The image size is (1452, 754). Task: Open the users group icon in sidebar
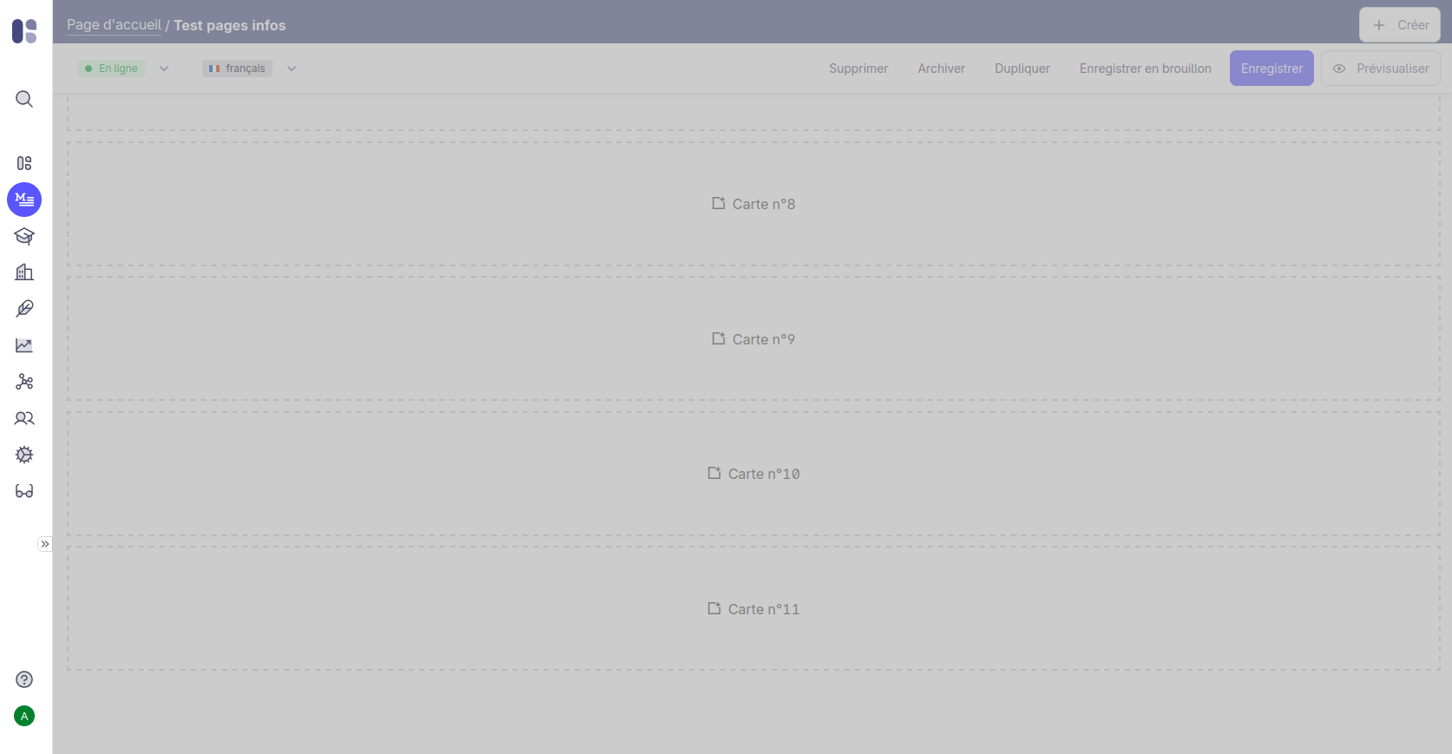pos(24,418)
